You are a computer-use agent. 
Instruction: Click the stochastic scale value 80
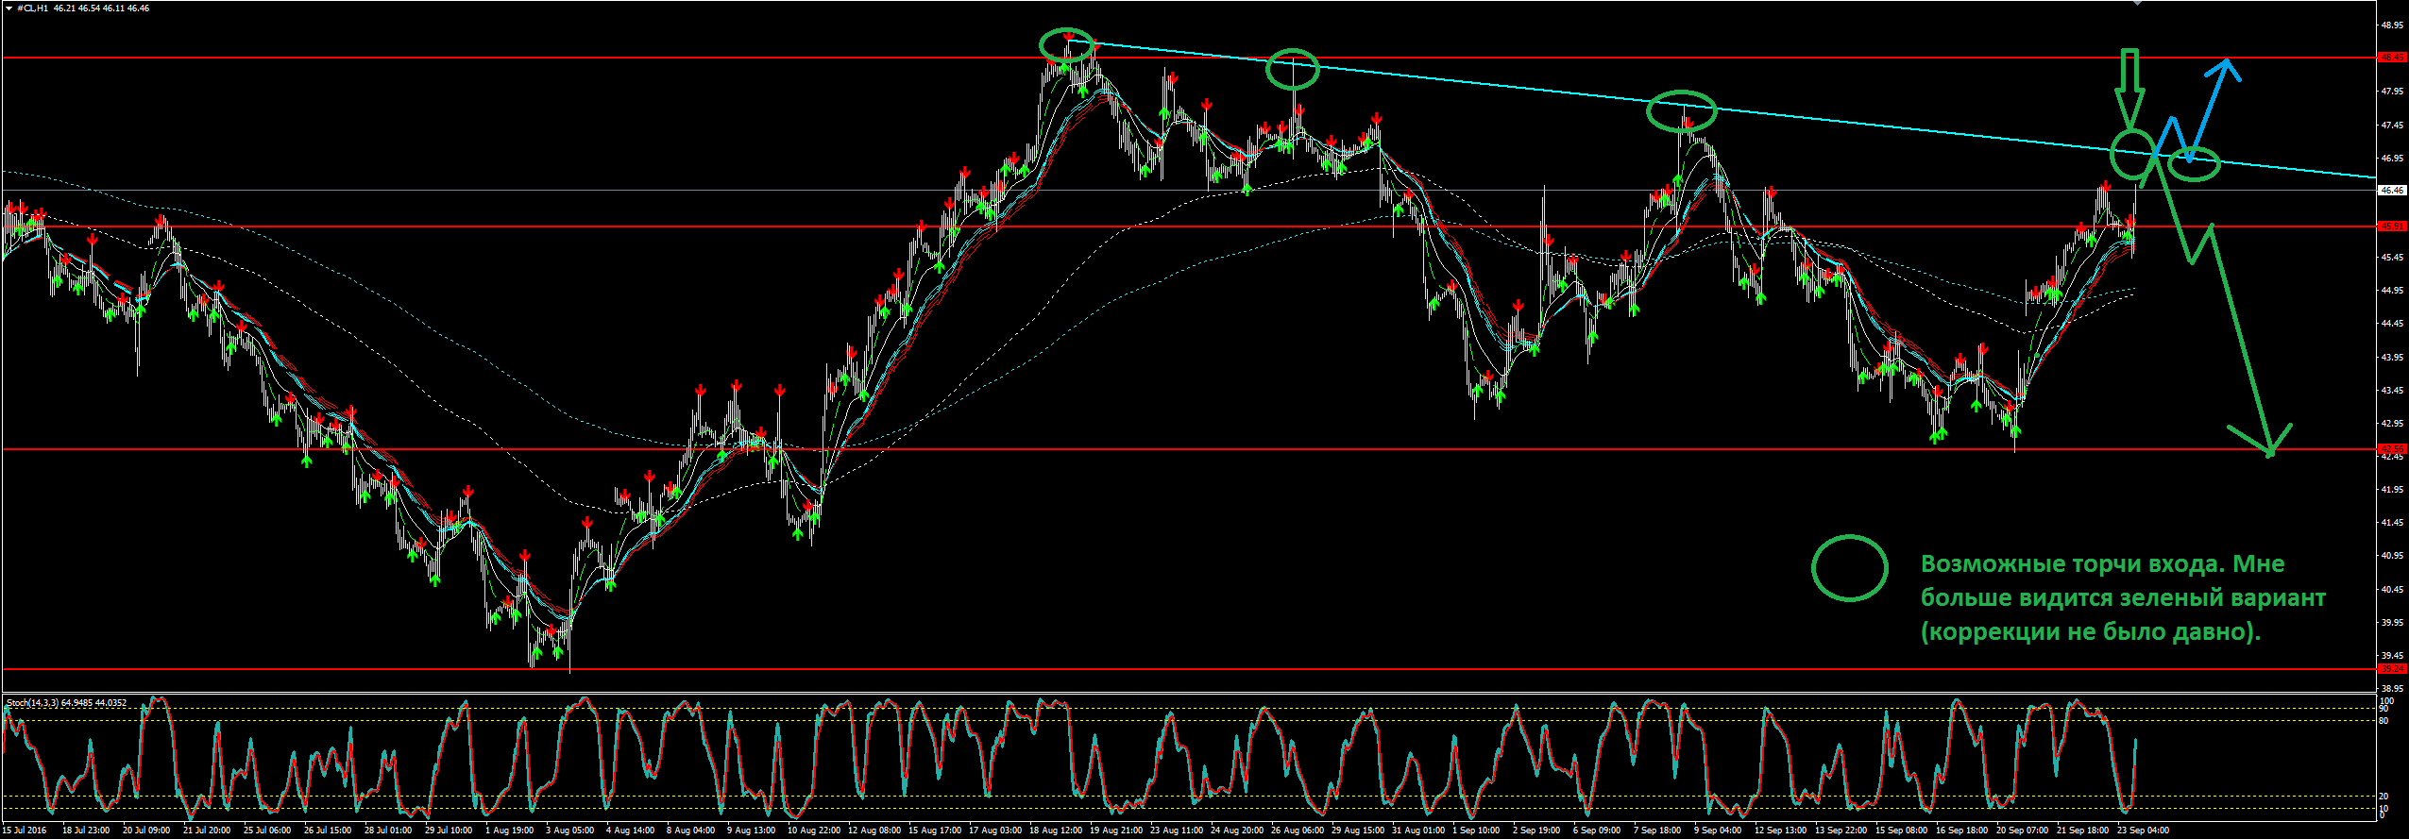click(2384, 721)
